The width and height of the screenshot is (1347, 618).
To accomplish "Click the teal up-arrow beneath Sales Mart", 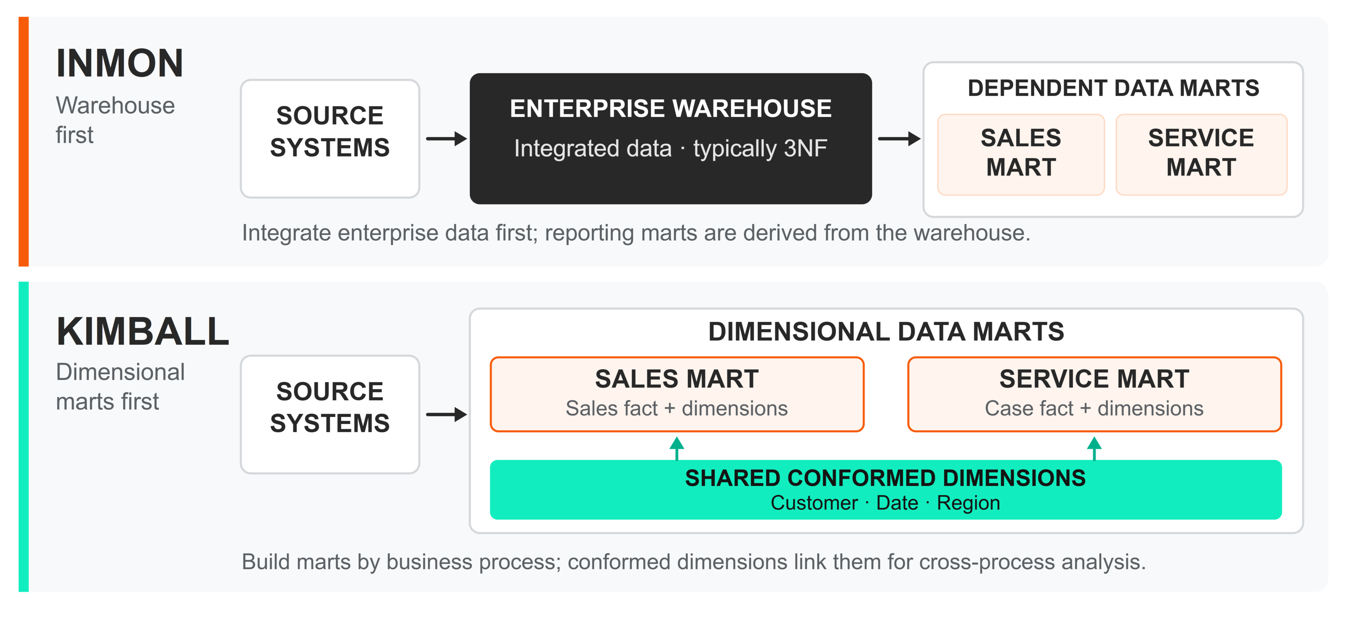I will pos(676,448).
